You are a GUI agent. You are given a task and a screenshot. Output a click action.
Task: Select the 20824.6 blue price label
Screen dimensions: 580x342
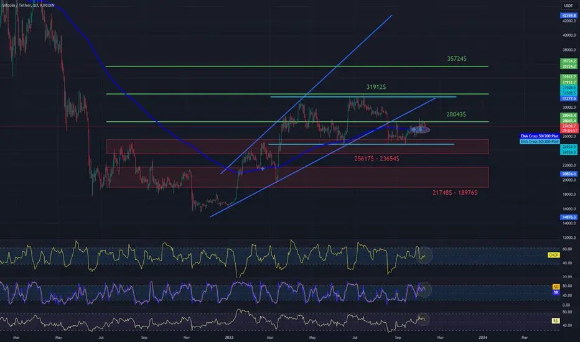pyautogui.click(x=569, y=173)
